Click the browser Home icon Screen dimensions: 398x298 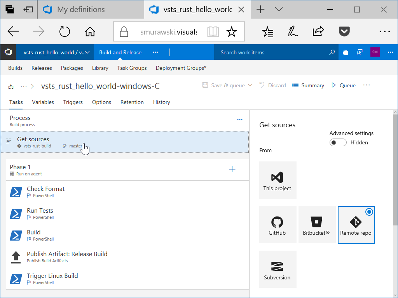coord(90,32)
